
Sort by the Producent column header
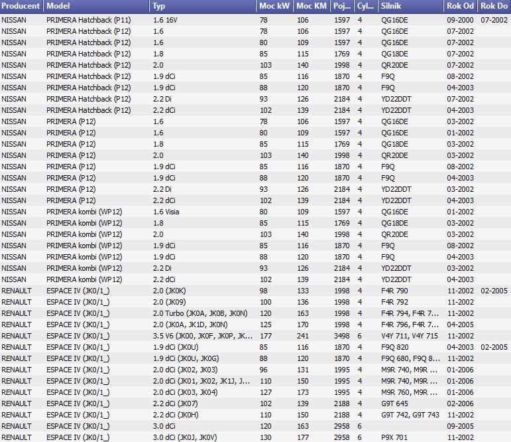pos(21,6)
